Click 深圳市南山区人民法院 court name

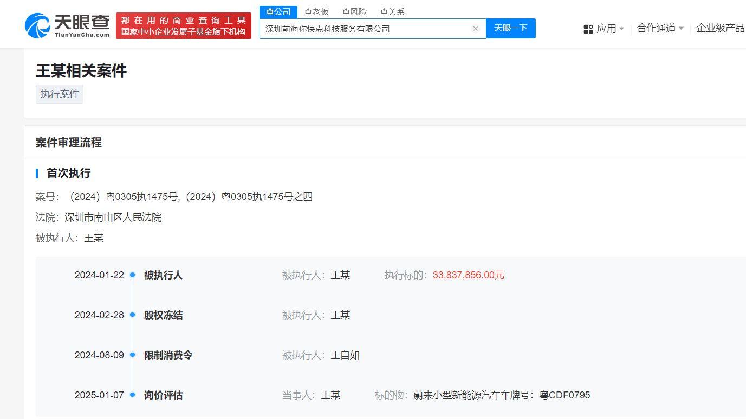coord(113,217)
